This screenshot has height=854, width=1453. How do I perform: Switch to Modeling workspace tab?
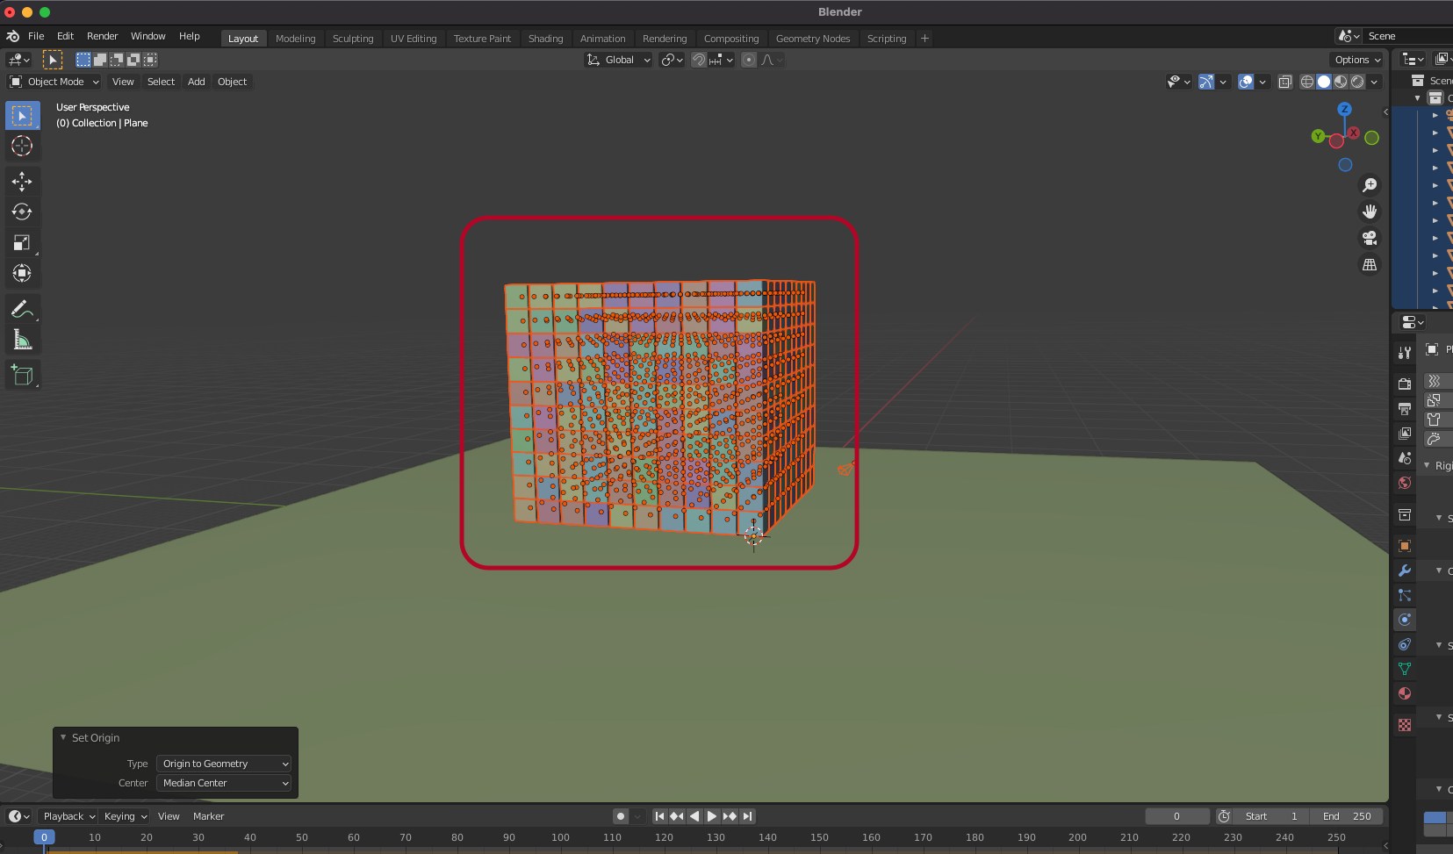(x=295, y=39)
